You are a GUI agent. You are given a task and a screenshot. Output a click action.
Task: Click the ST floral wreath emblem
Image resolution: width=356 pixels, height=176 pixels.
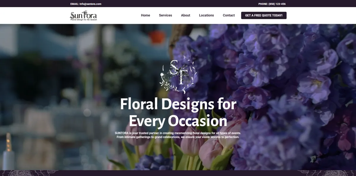pos(178,74)
